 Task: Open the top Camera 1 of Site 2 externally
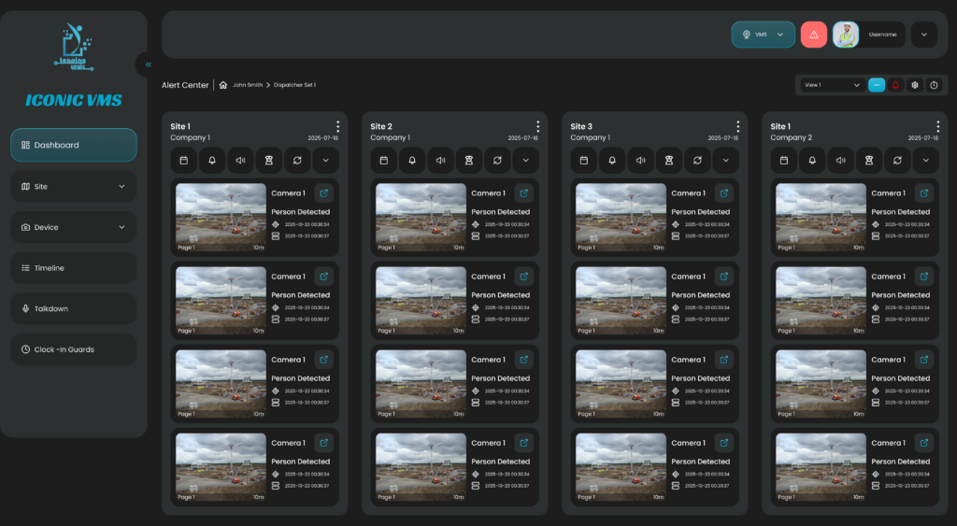523,193
